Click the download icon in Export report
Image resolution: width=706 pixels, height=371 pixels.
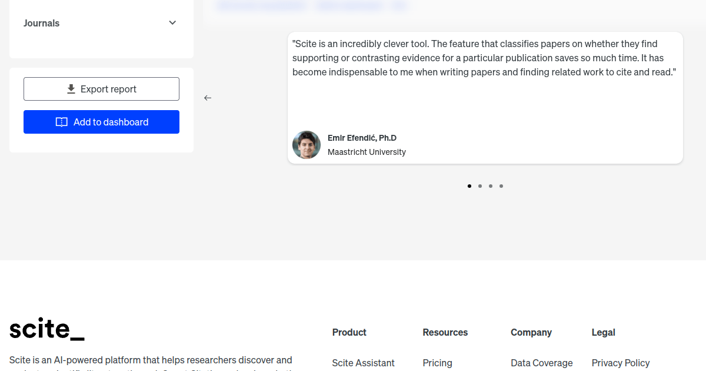71,89
